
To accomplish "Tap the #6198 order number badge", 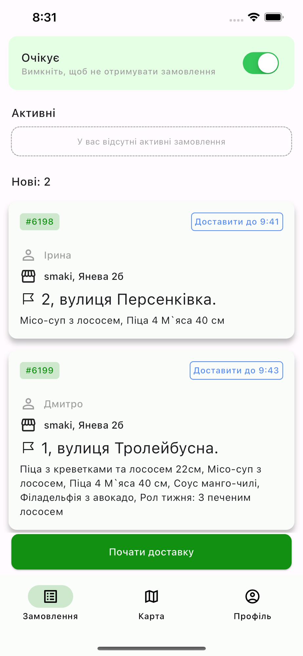I will (40, 222).
